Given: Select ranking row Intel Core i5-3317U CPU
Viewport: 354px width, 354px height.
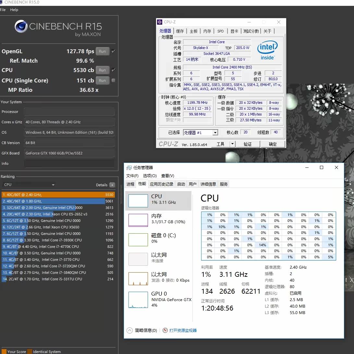Looking at the screenshot, I should [58, 279].
